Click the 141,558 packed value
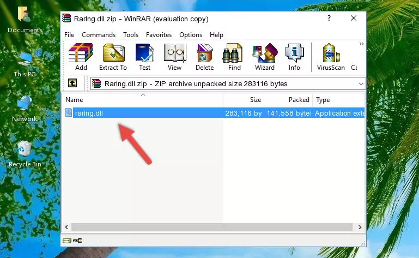 (x=289, y=113)
